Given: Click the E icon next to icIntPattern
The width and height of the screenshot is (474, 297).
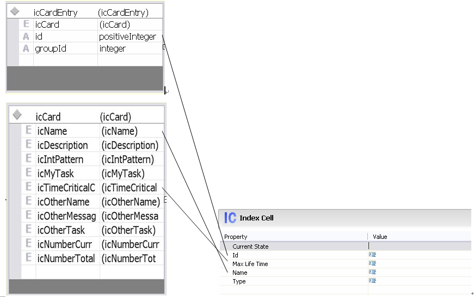Looking at the screenshot, I should coord(28,159).
